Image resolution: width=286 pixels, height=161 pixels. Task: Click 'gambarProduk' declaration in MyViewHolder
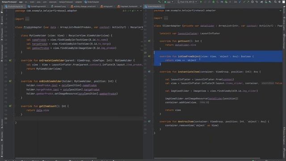tap(41, 48)
